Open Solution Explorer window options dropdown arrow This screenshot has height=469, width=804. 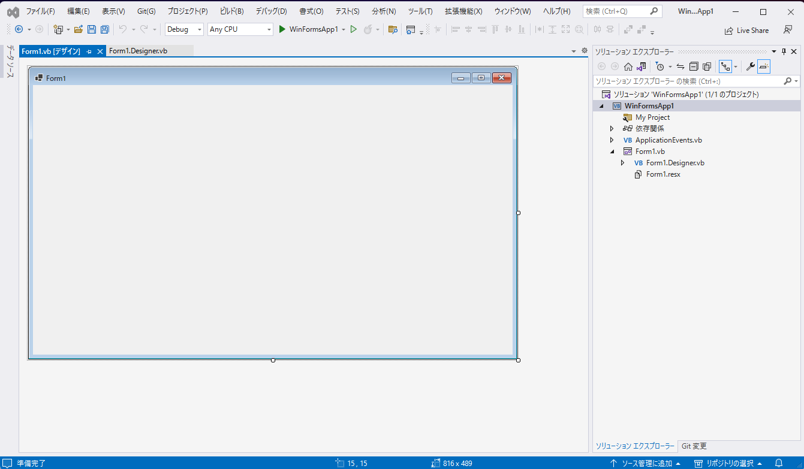pos(774,52)
